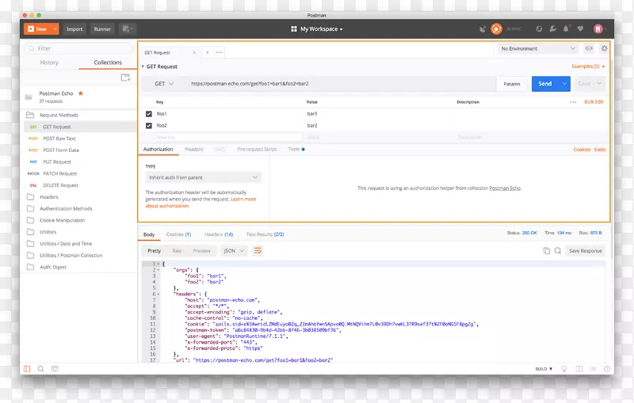Open the My Workspace switcher

pos(316,29)
